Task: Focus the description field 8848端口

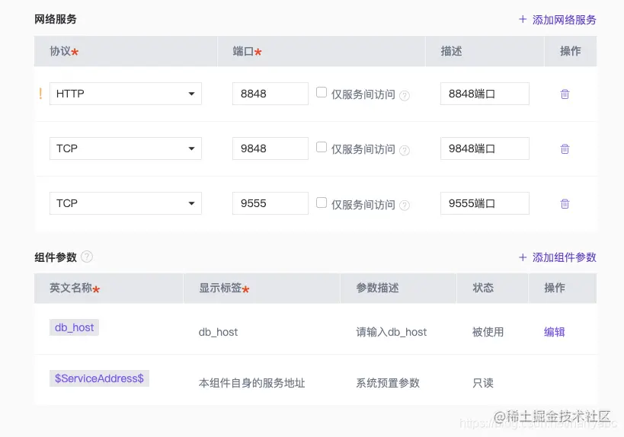Action: [485, 94]
